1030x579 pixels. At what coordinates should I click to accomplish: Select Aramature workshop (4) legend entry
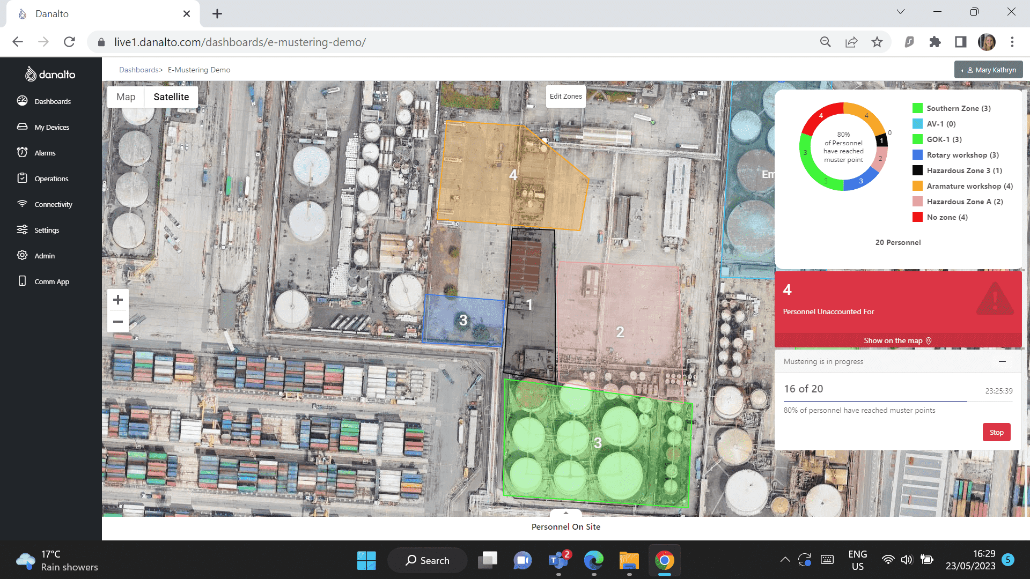click(x=962, y=186)
